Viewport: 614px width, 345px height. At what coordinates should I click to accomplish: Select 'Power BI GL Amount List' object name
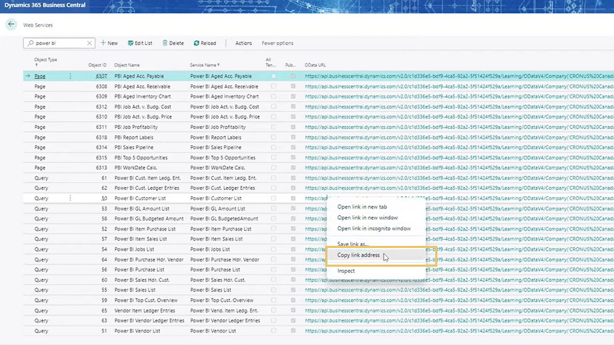(x=142, y=209)
